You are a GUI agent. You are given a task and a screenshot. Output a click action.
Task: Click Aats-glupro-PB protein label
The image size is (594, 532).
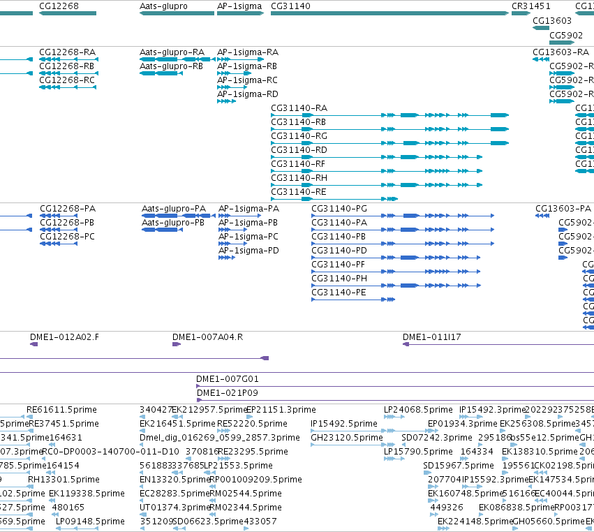(x=172, y=223)
